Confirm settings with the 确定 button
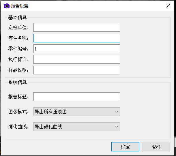 pos(125,146)
